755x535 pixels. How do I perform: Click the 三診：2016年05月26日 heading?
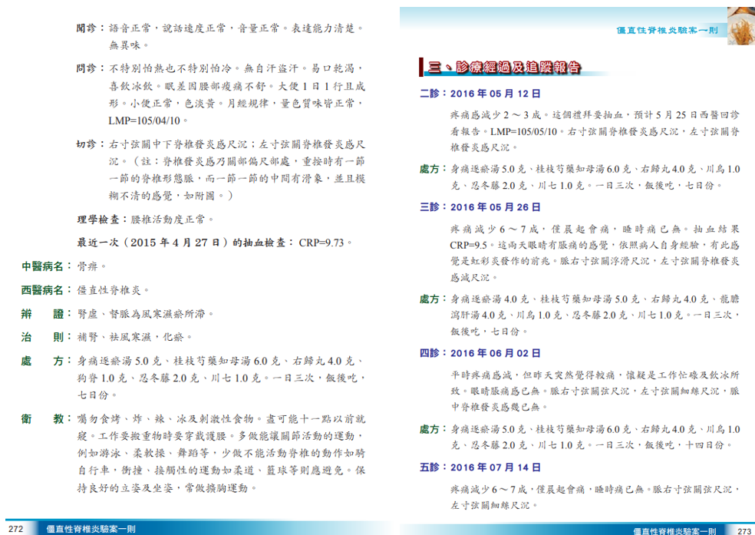(x=480, y=207)
